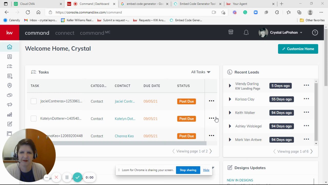Switch to Your Agent browser tab
This screenshot has width=328, height=185.
[250, 4]
